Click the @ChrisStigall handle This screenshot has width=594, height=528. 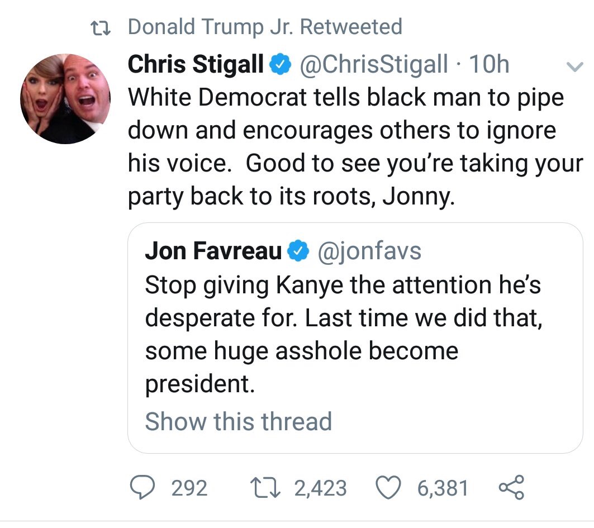point(374,66)
